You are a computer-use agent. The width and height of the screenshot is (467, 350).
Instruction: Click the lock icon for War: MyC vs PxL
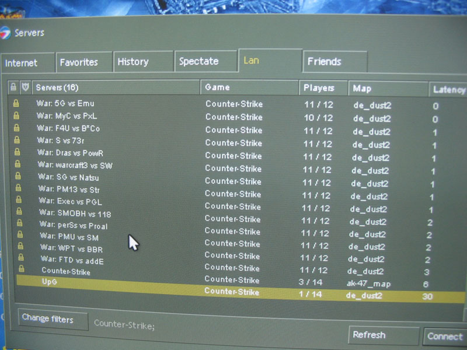click(x=16, y=116)
